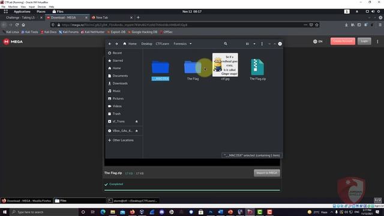Open MEGA page three-dot menu

click(x=377, y=41)
